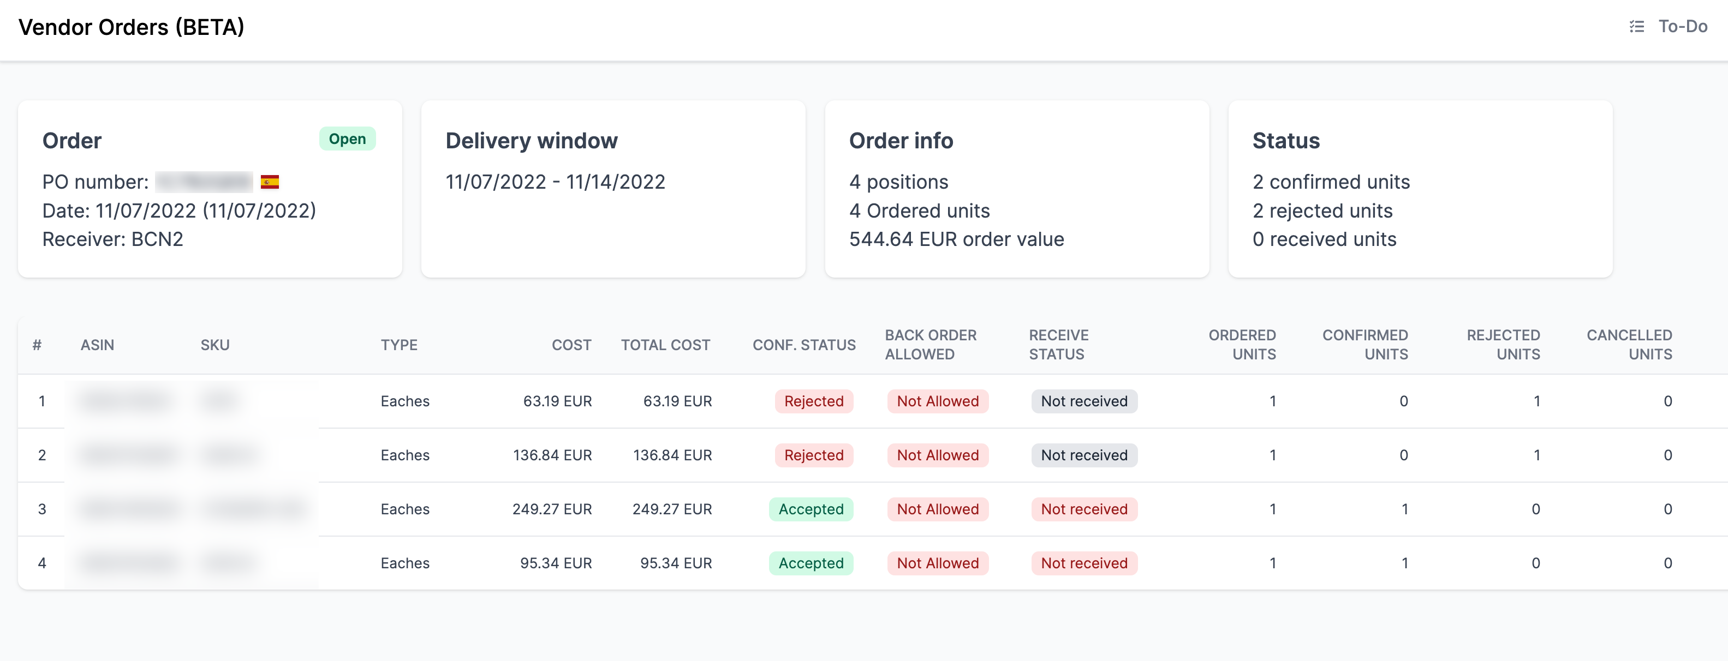Click the Not received badge in row 2
Viewport: 1728px width, 661px height.
pos(1083,455)
